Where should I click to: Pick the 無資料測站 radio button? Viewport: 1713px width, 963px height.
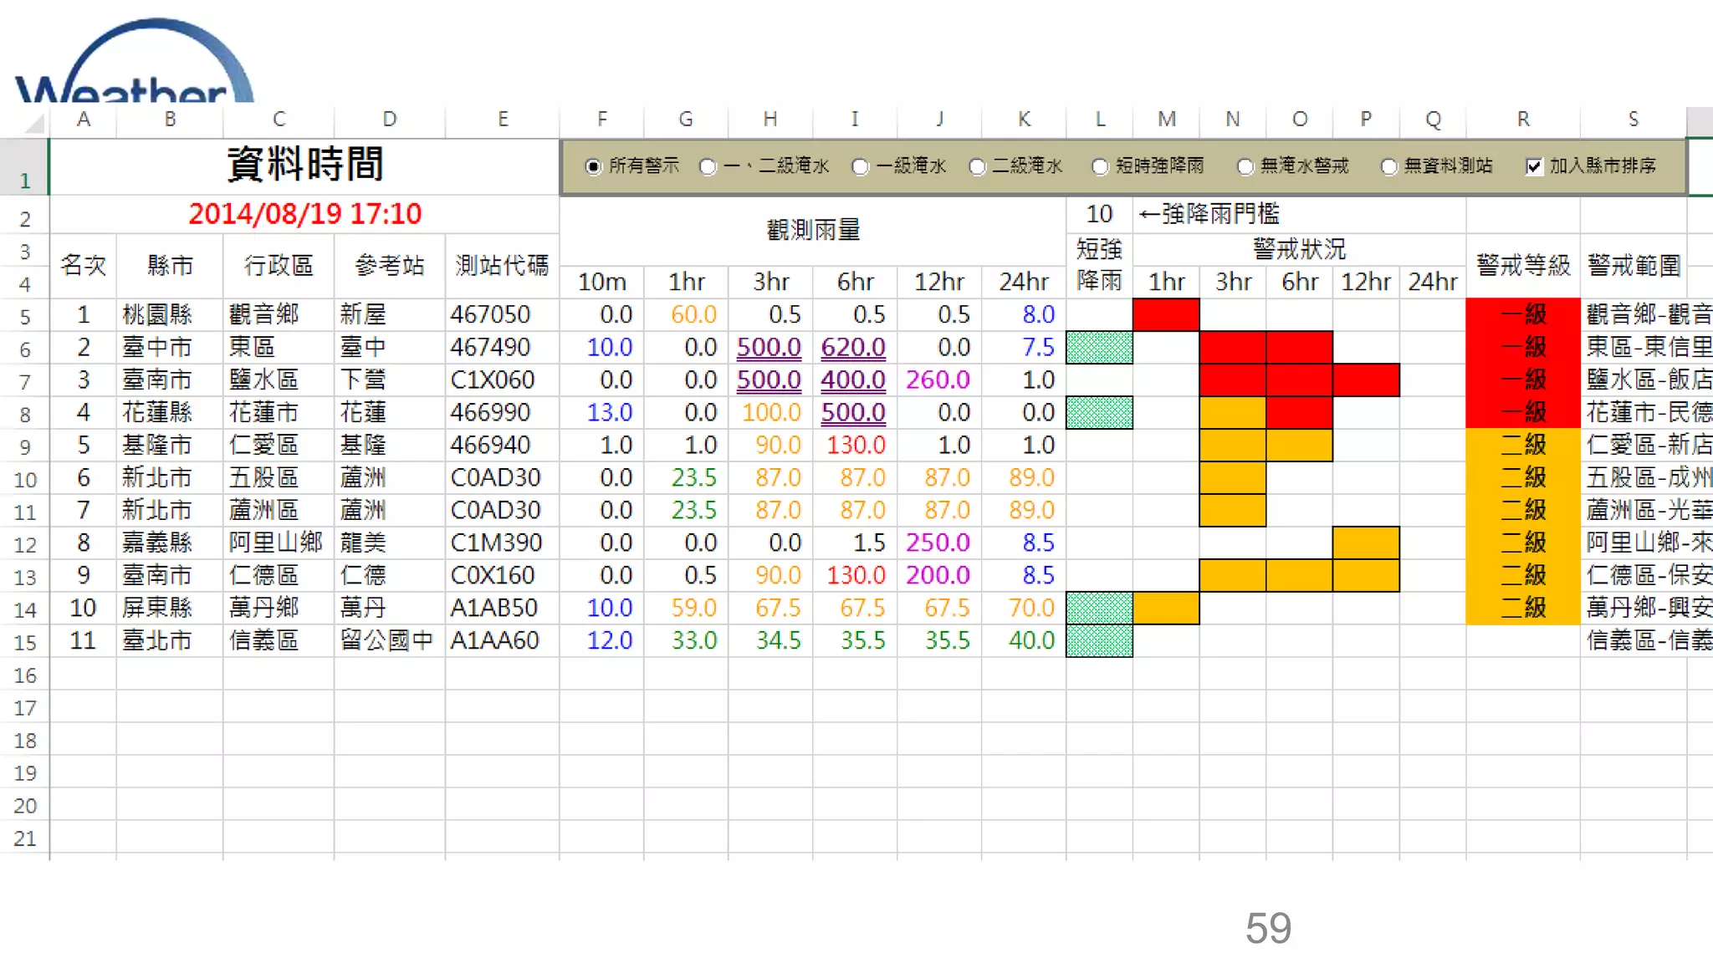pos(1389,166)
